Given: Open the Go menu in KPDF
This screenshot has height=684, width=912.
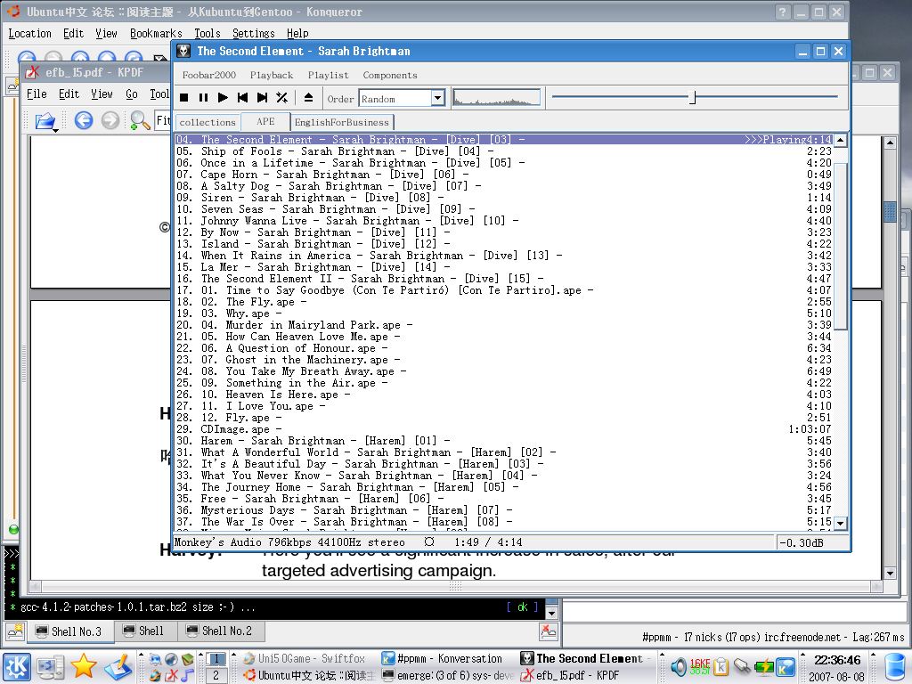Looking at the screenshot, I should (132, 94).
